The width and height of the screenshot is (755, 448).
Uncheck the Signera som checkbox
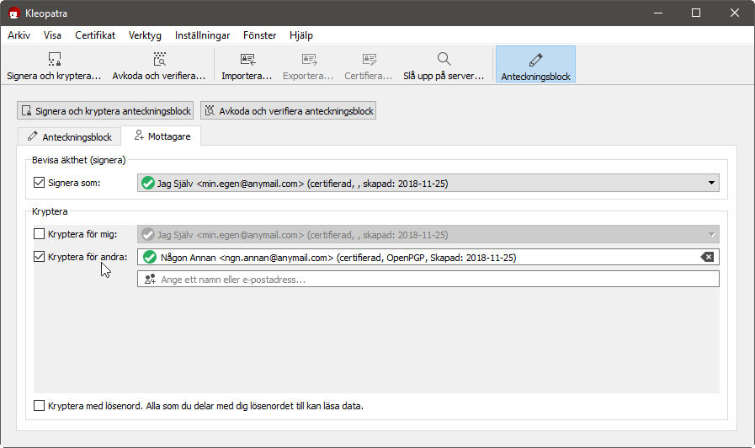tap(39, 182)
